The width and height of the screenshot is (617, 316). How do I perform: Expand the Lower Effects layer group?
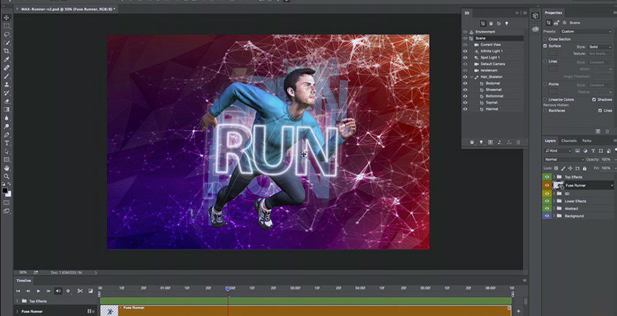[553, 201]
